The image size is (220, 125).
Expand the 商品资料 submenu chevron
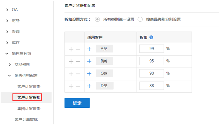[10, 65]
